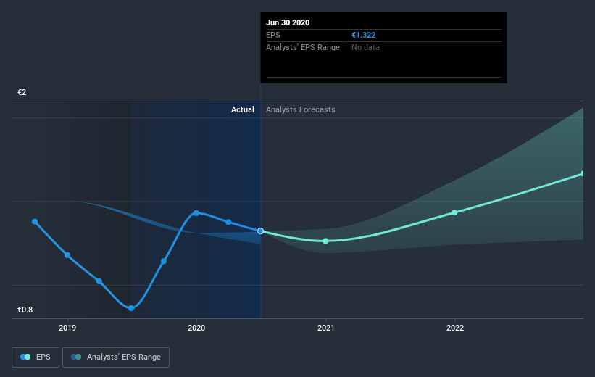This screenshot has width=595, height=377.
Task: Click the 2021 x-axis label
Action: coord(325,328)
